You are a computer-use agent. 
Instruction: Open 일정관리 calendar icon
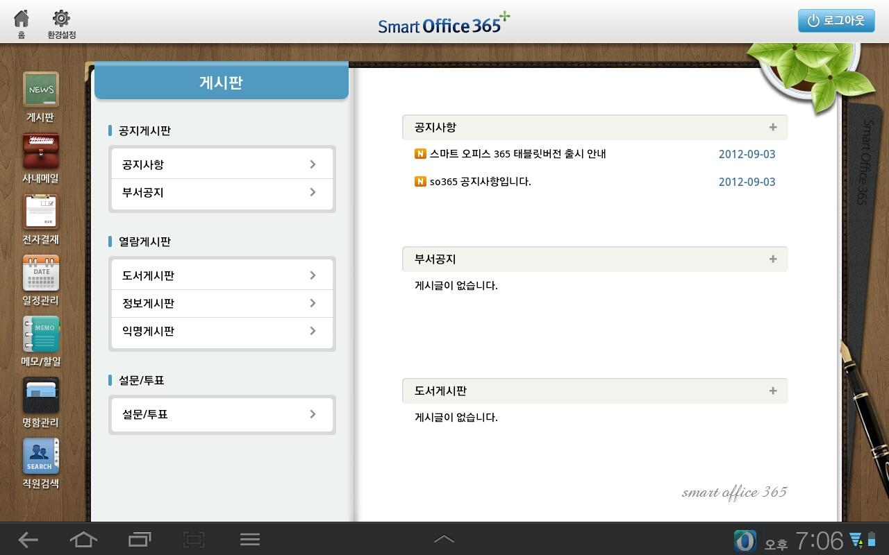coord(41,273)
